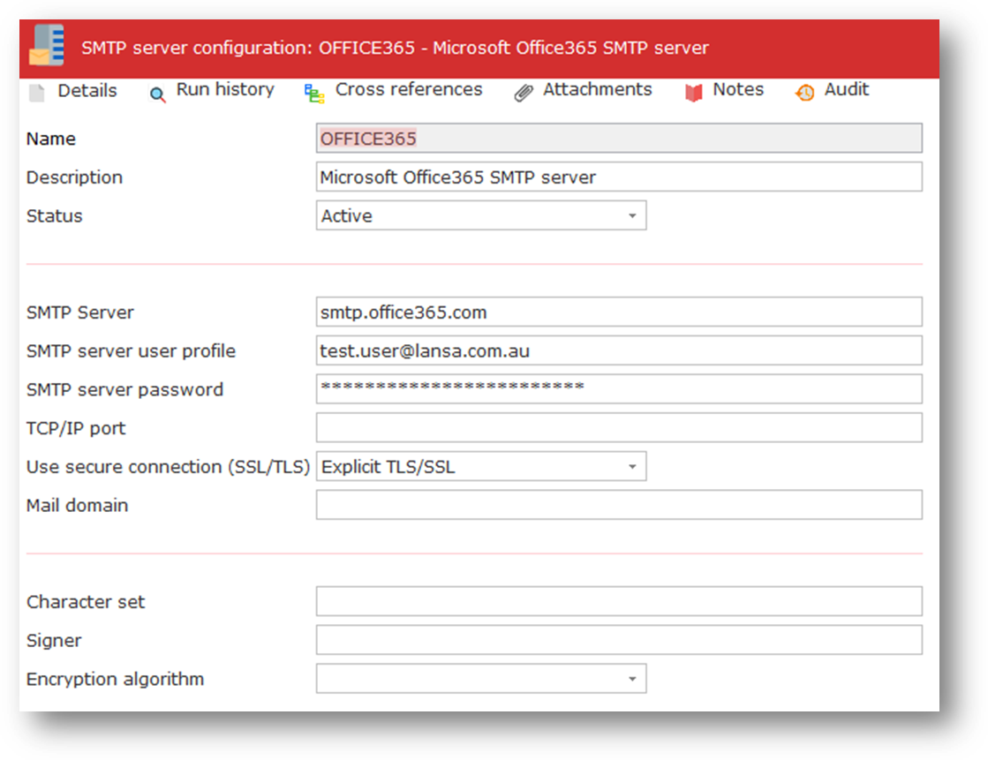Click the Attachments paperclip icon
This screenshot has width=988, height=760.
coord(524,94)
